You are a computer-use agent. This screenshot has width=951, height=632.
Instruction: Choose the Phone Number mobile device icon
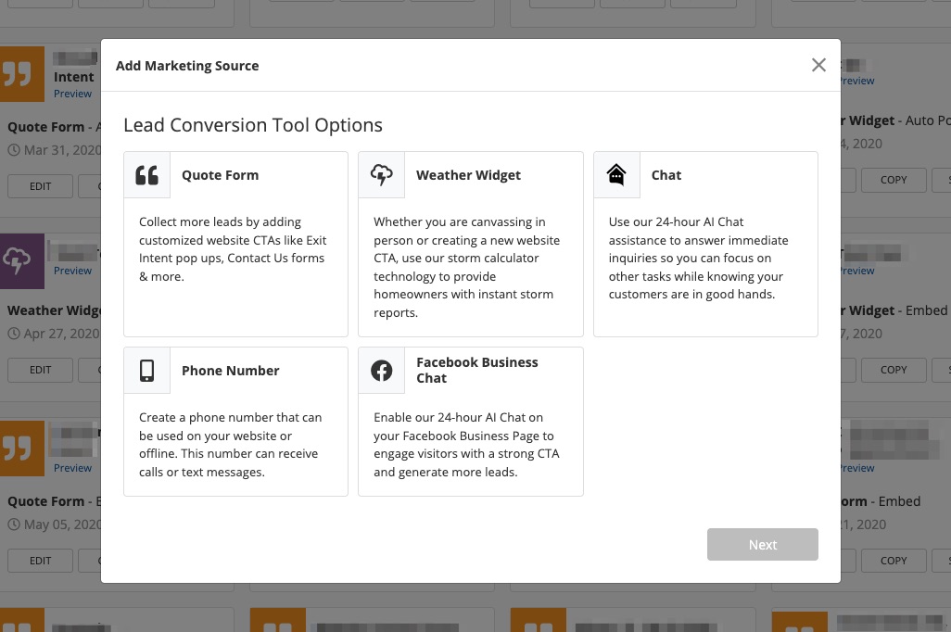pyautogui.click(x=147, y=371)
